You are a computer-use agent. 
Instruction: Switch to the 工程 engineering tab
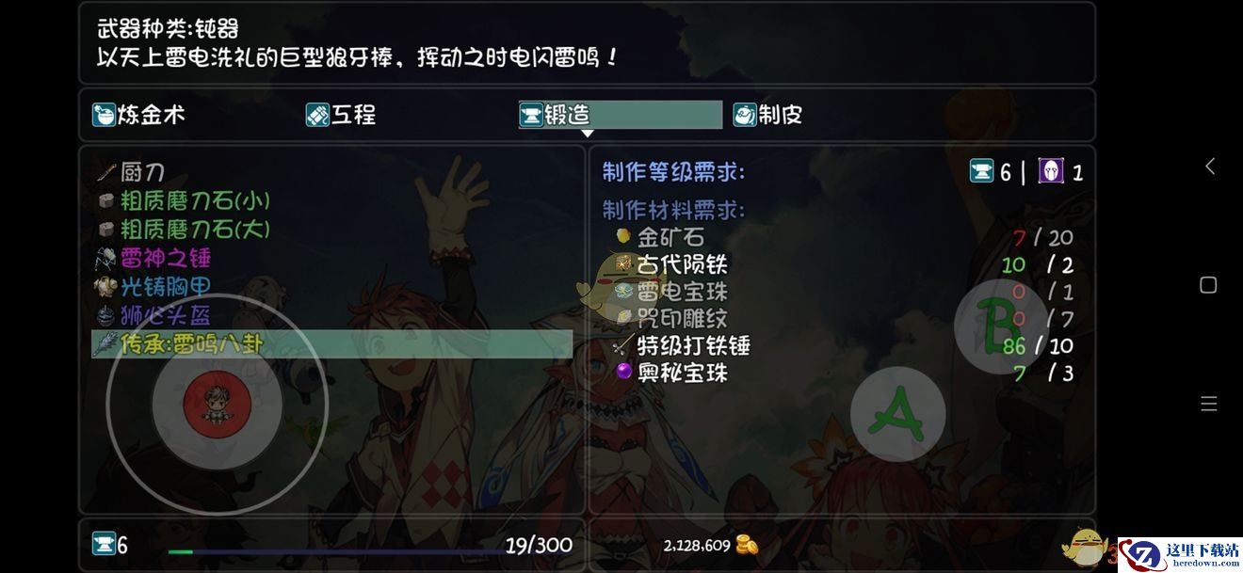(x=341, y=115)
